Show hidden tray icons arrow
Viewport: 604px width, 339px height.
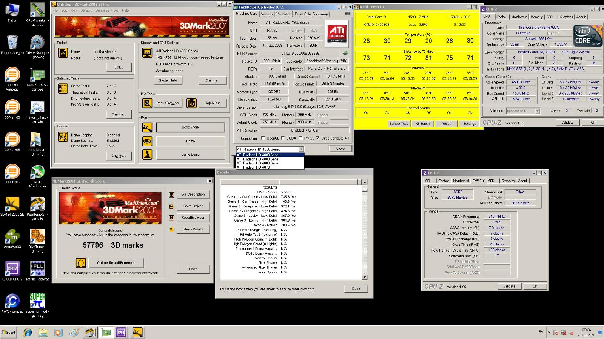[x=549, y=332]
